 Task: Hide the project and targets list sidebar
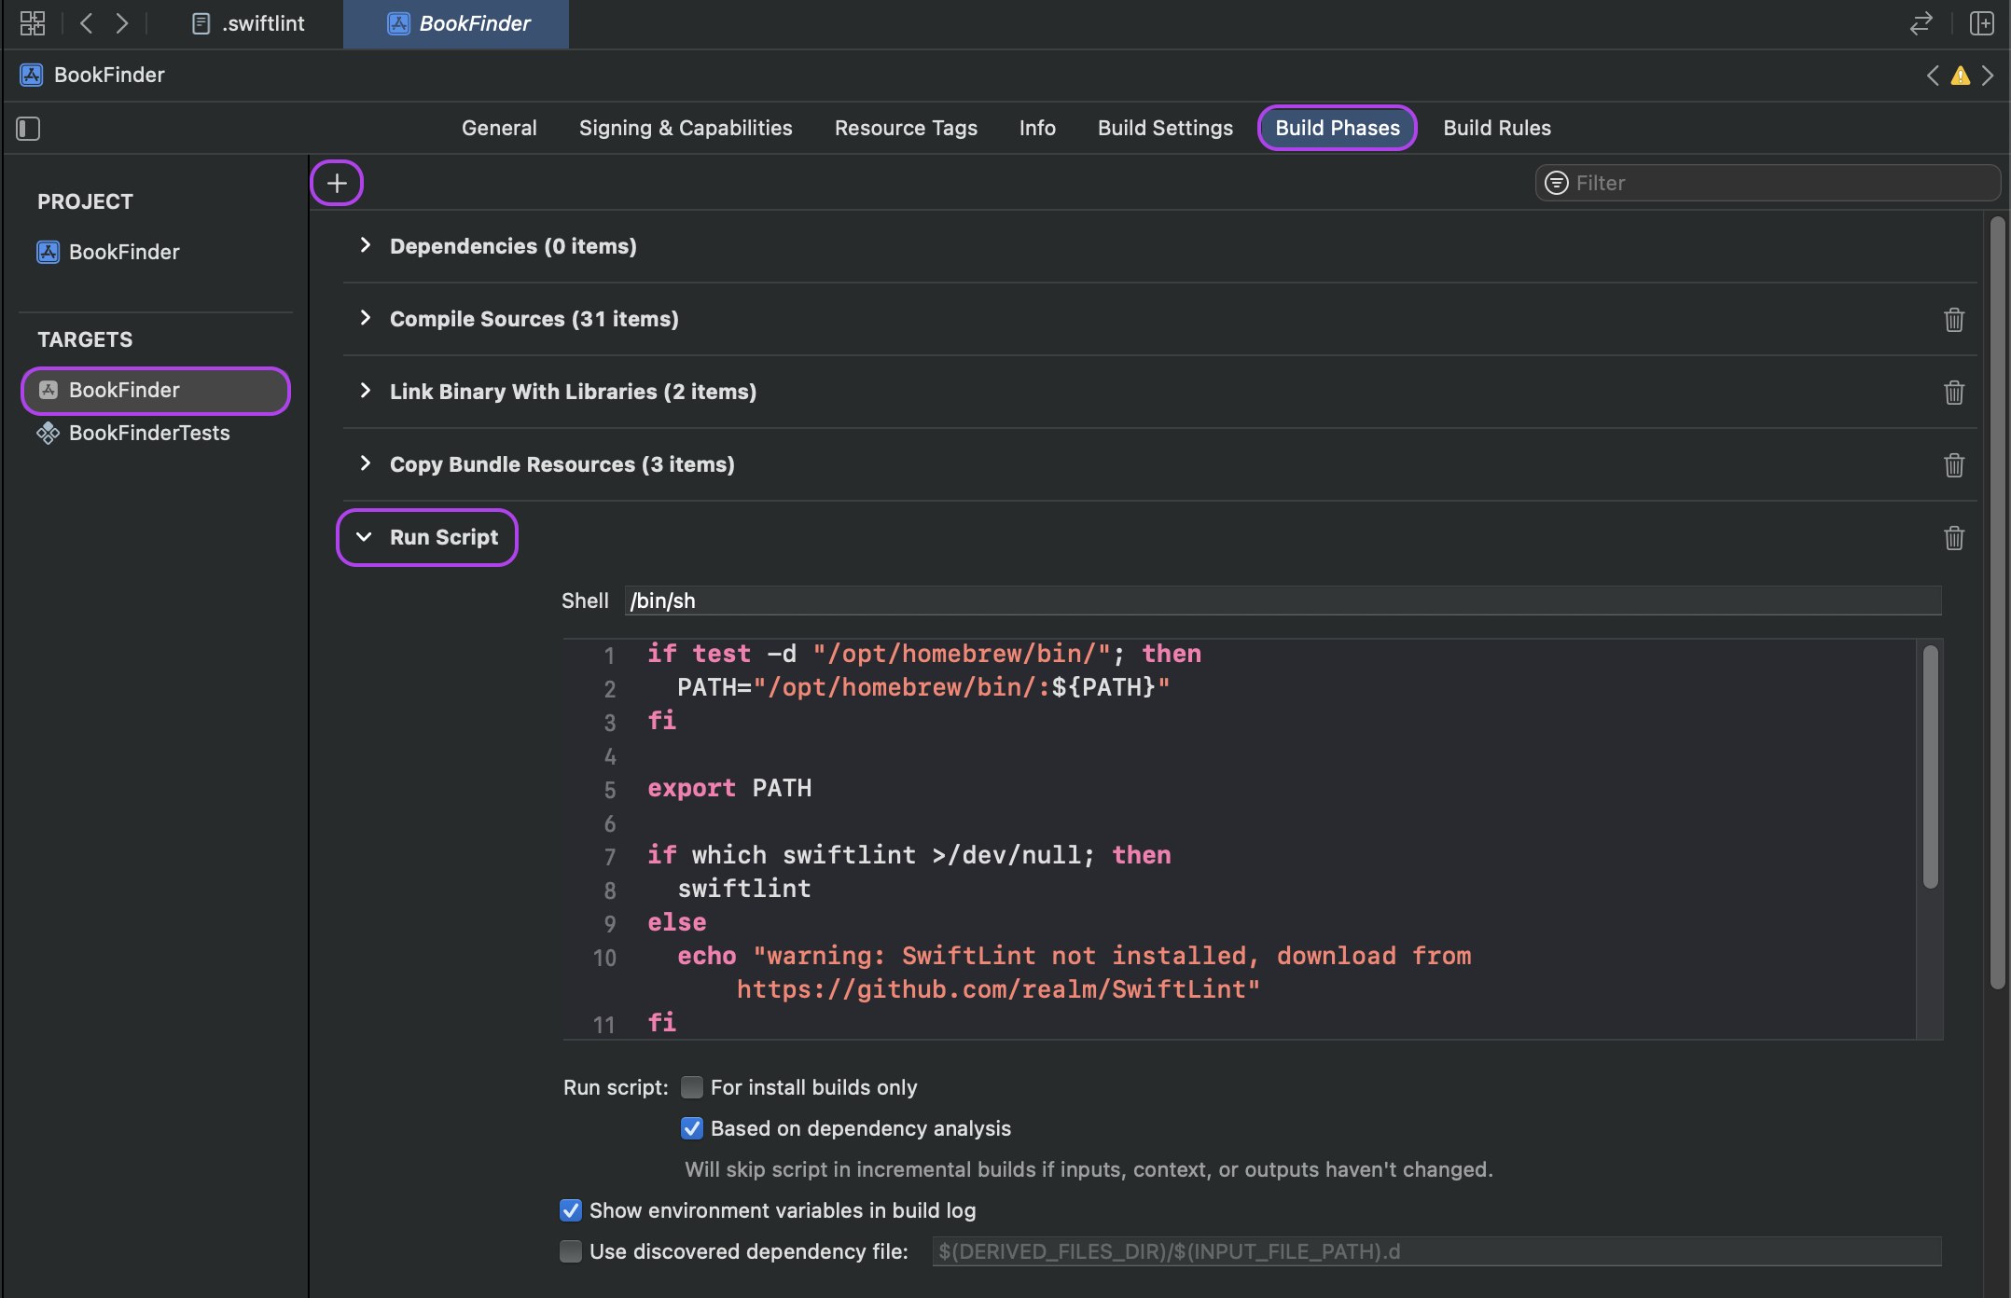click(28, 129)
